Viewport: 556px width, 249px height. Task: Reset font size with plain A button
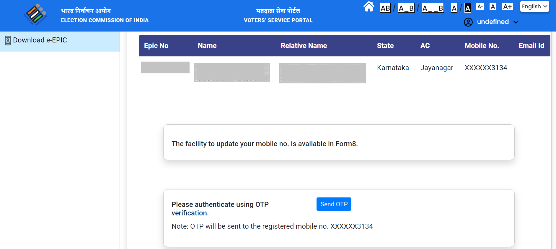point(493,7)
